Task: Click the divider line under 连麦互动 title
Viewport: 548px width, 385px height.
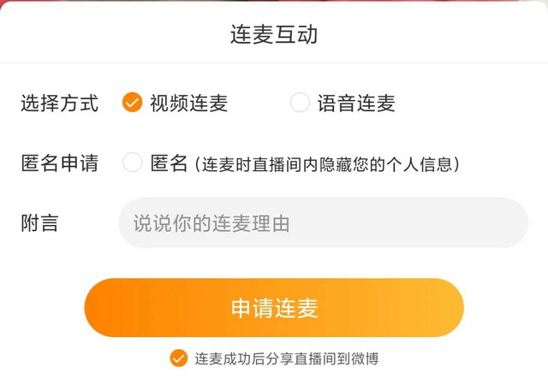Action: point(274,63)
